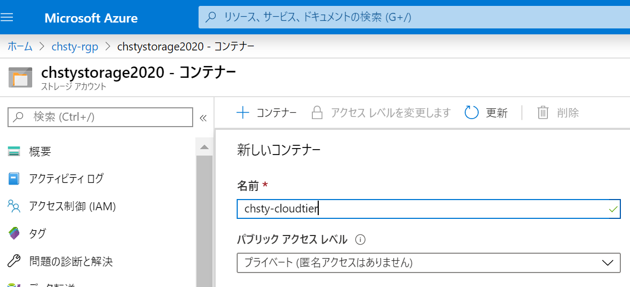Collapse the sidebar with the double chevron
Screen dimensions: 630x287
point(203,118)
